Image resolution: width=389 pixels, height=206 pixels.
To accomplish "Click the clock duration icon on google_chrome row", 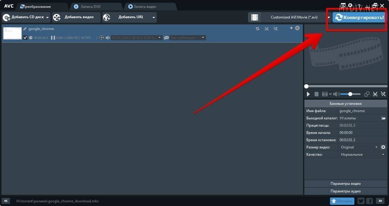I will coord(31,38).
